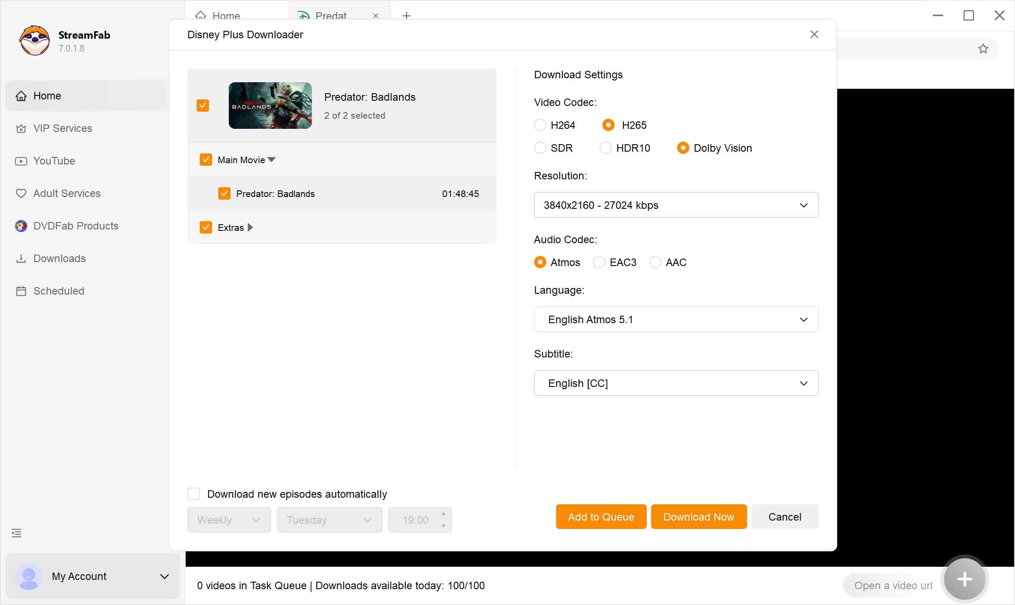Select the Predat browser tab
The height and width of the screenshot is (605, 1015).
pos(330,16)
